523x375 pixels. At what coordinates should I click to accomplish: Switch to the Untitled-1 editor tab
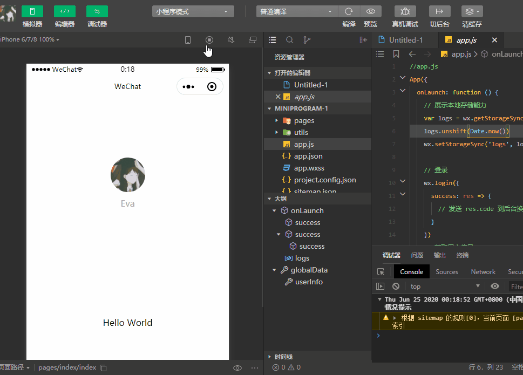406,40
